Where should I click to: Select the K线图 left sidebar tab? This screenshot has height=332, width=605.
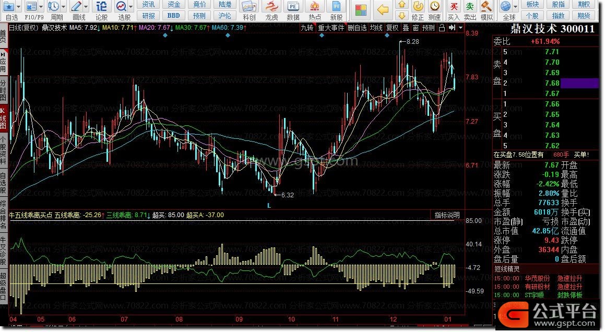tap(4, 118)
